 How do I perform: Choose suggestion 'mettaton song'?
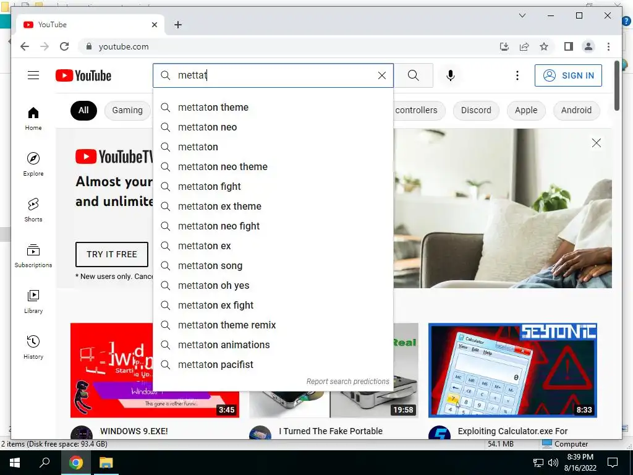pyautogui.click(x=273, y=266)
